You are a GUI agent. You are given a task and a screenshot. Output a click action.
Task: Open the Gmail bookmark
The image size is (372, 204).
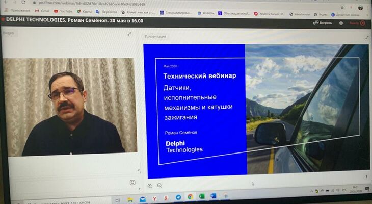coord(42,11)
